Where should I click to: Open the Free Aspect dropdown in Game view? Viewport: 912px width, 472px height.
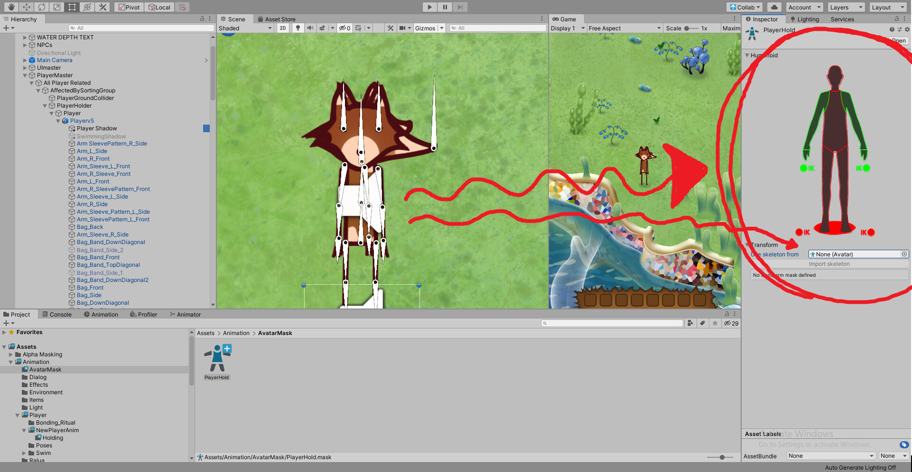pos(624,28)
